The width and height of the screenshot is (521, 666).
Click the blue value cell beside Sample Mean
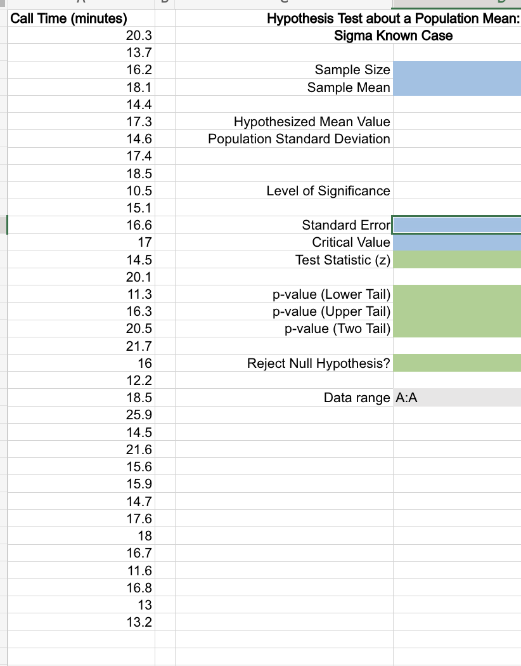click(457, 87)
